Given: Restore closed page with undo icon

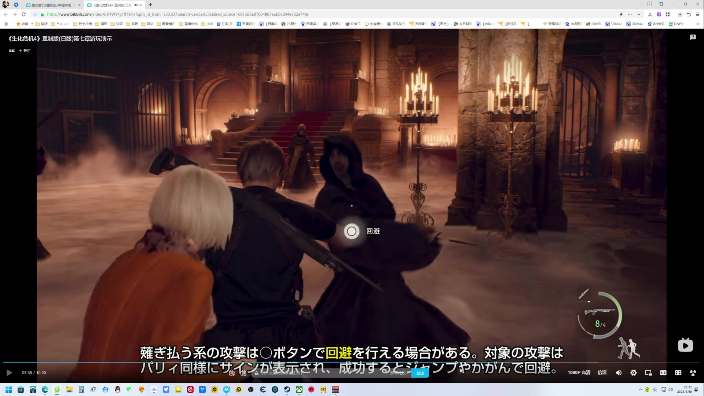Looking at the screenshot, I should (689, 14).
